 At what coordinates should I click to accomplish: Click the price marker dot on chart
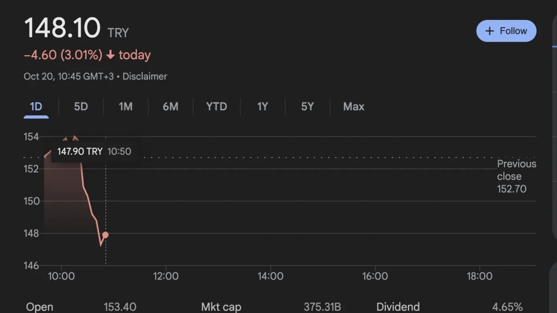[x=105, y=235]
